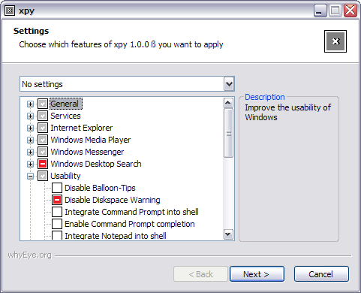Screen dimensions: 361x293
Task: Select the Disable Balloon-Tips label
Action: pos(100,188)
